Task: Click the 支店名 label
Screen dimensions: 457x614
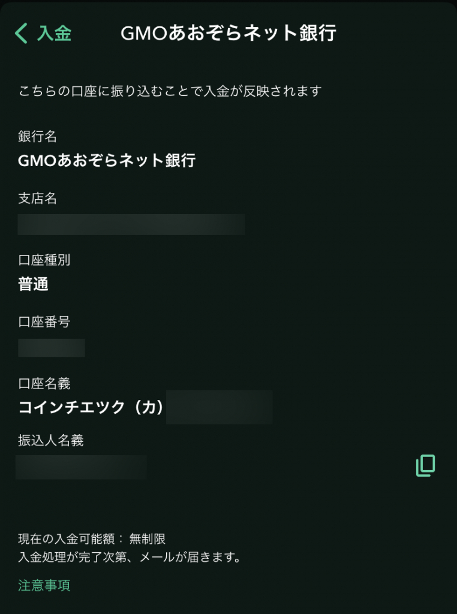Action: [x=37, y=198]
